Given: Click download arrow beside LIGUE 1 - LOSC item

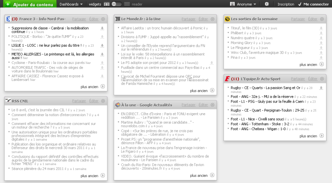Looking at the screenshot, I should (x=102, y=46).
